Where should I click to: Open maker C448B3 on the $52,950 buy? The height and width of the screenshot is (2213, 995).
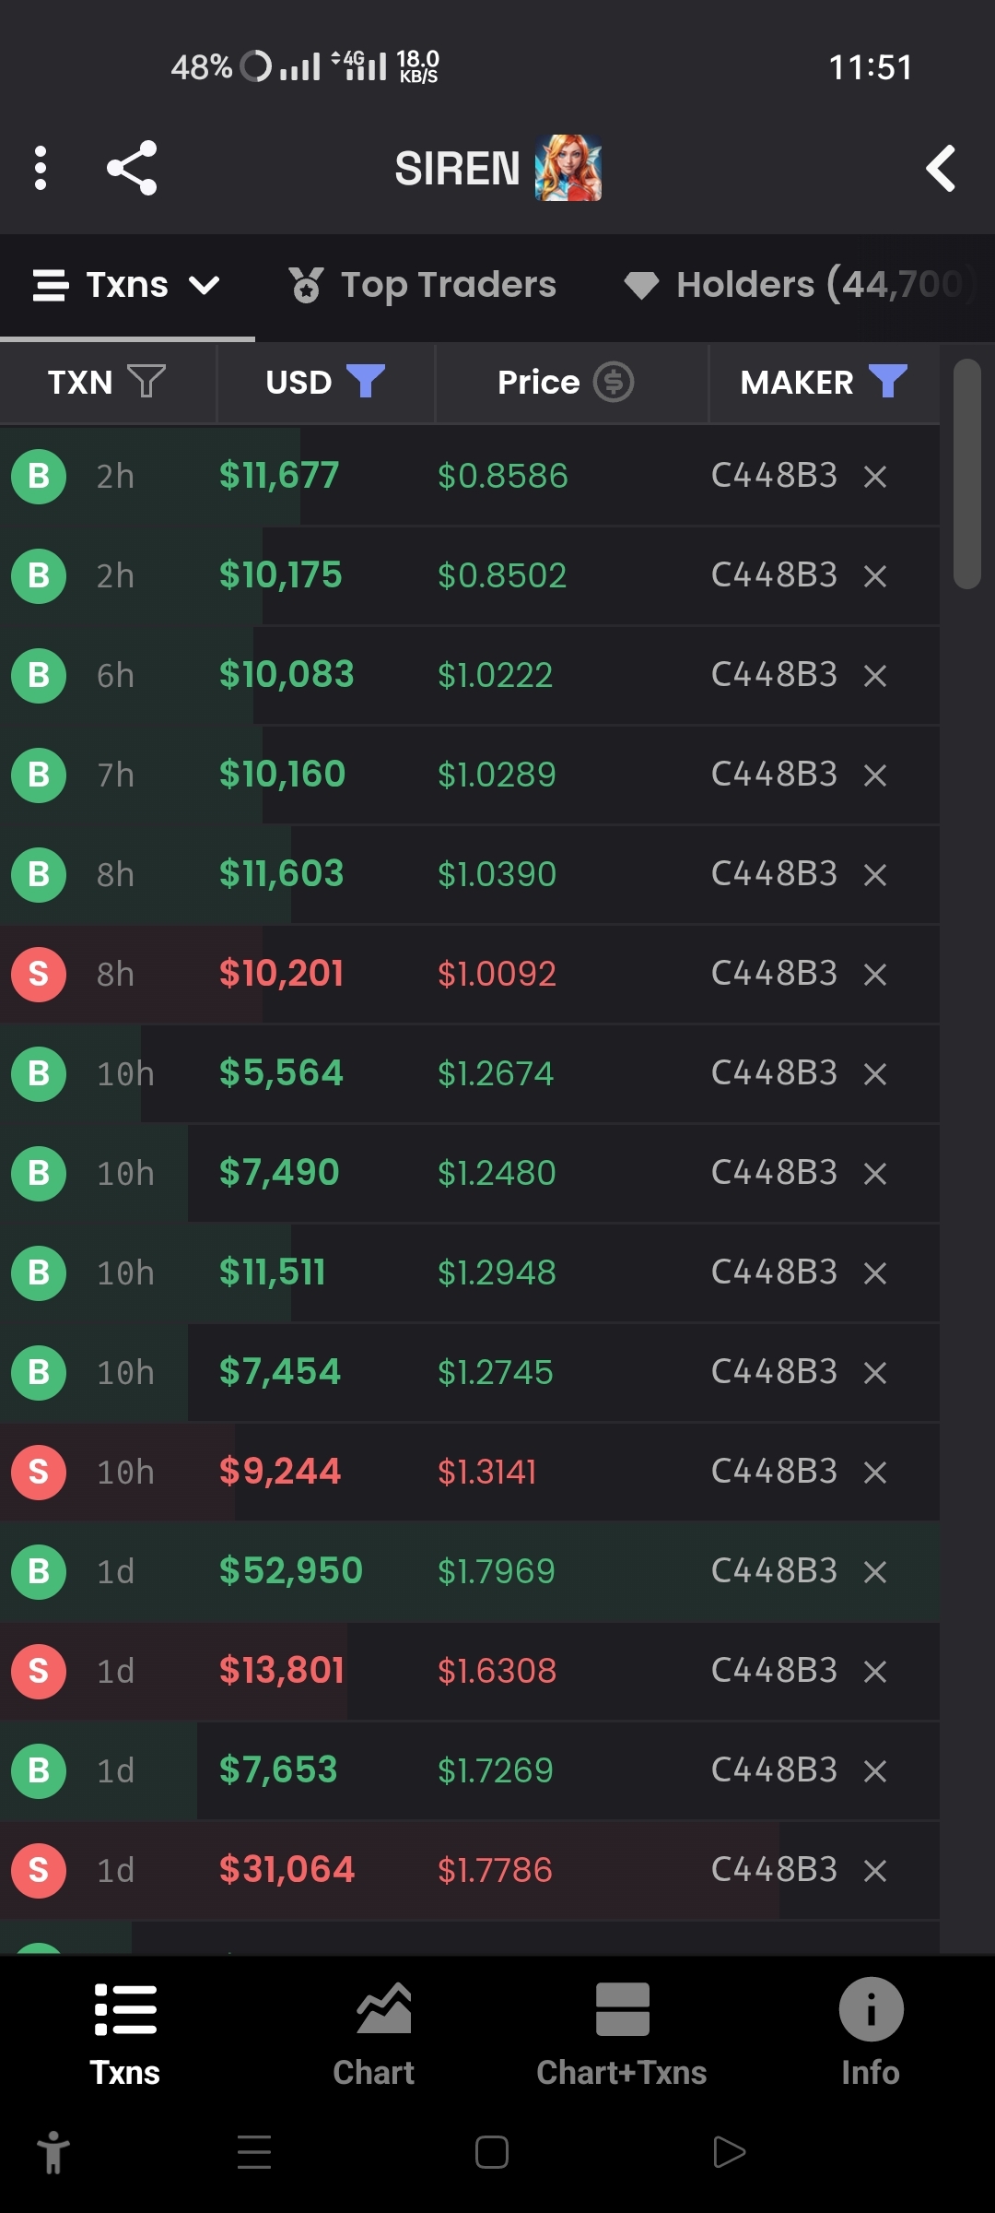coord(774,1571)
